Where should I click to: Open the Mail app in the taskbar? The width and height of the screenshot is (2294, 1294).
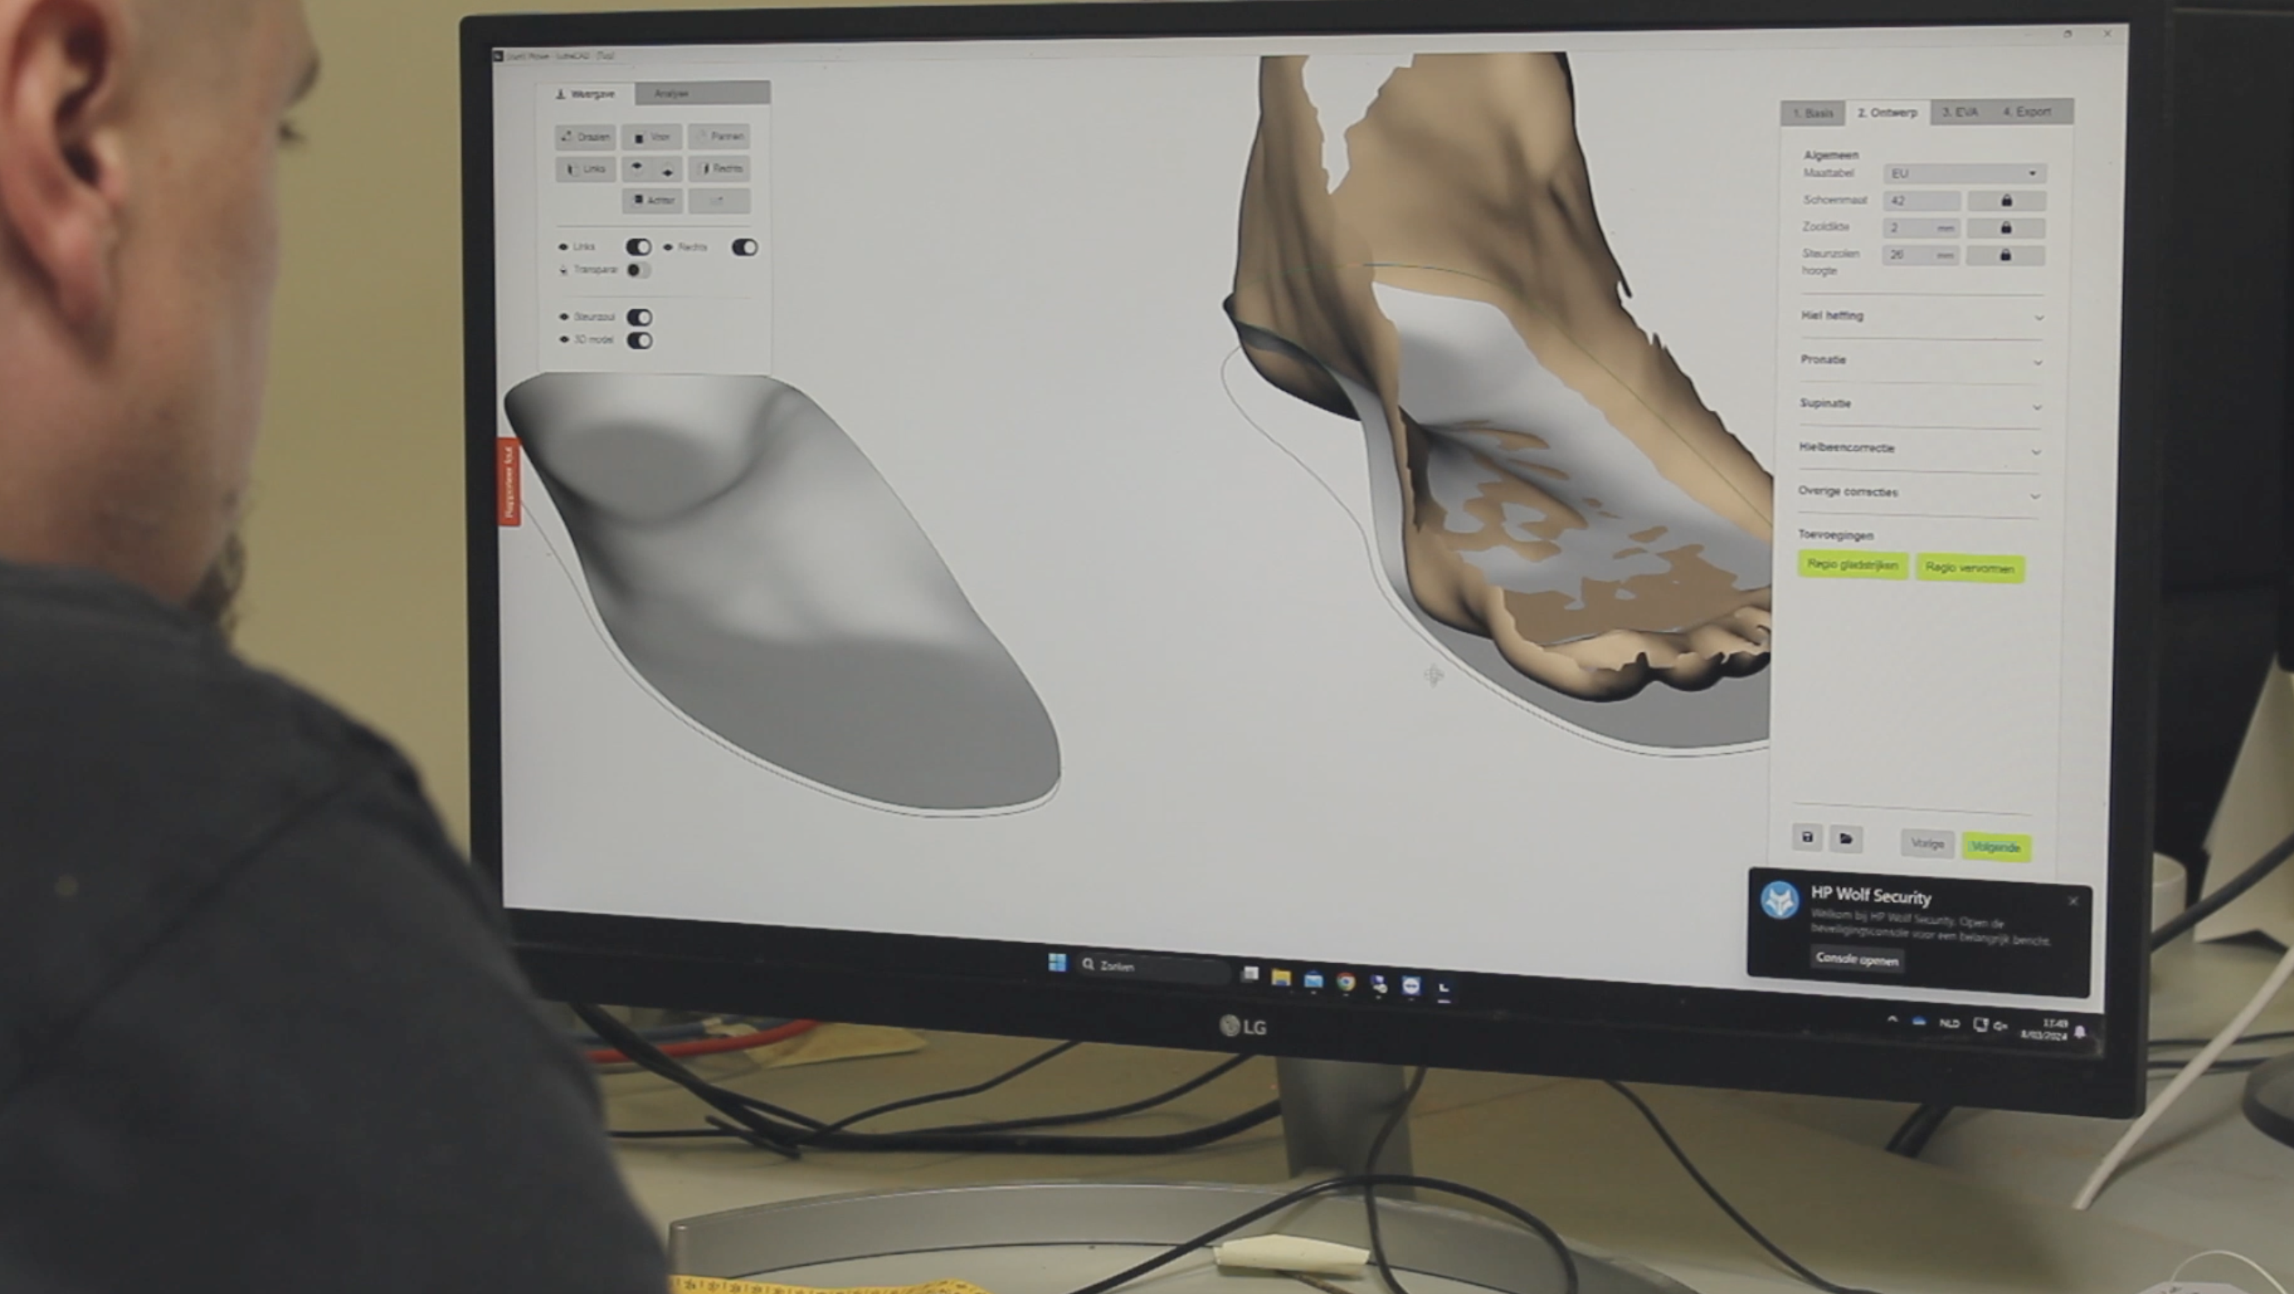1313,980
